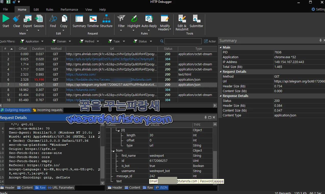Collapse the Main section in Summary
Viewport: 325px width, 194px height.
(220, 47)
